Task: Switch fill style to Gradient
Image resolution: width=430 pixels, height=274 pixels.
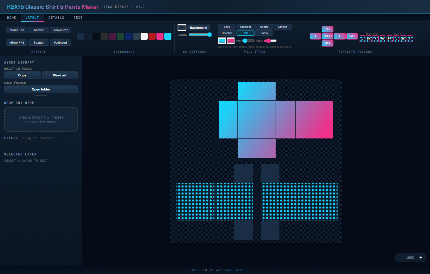Action: tap(245, 27)
